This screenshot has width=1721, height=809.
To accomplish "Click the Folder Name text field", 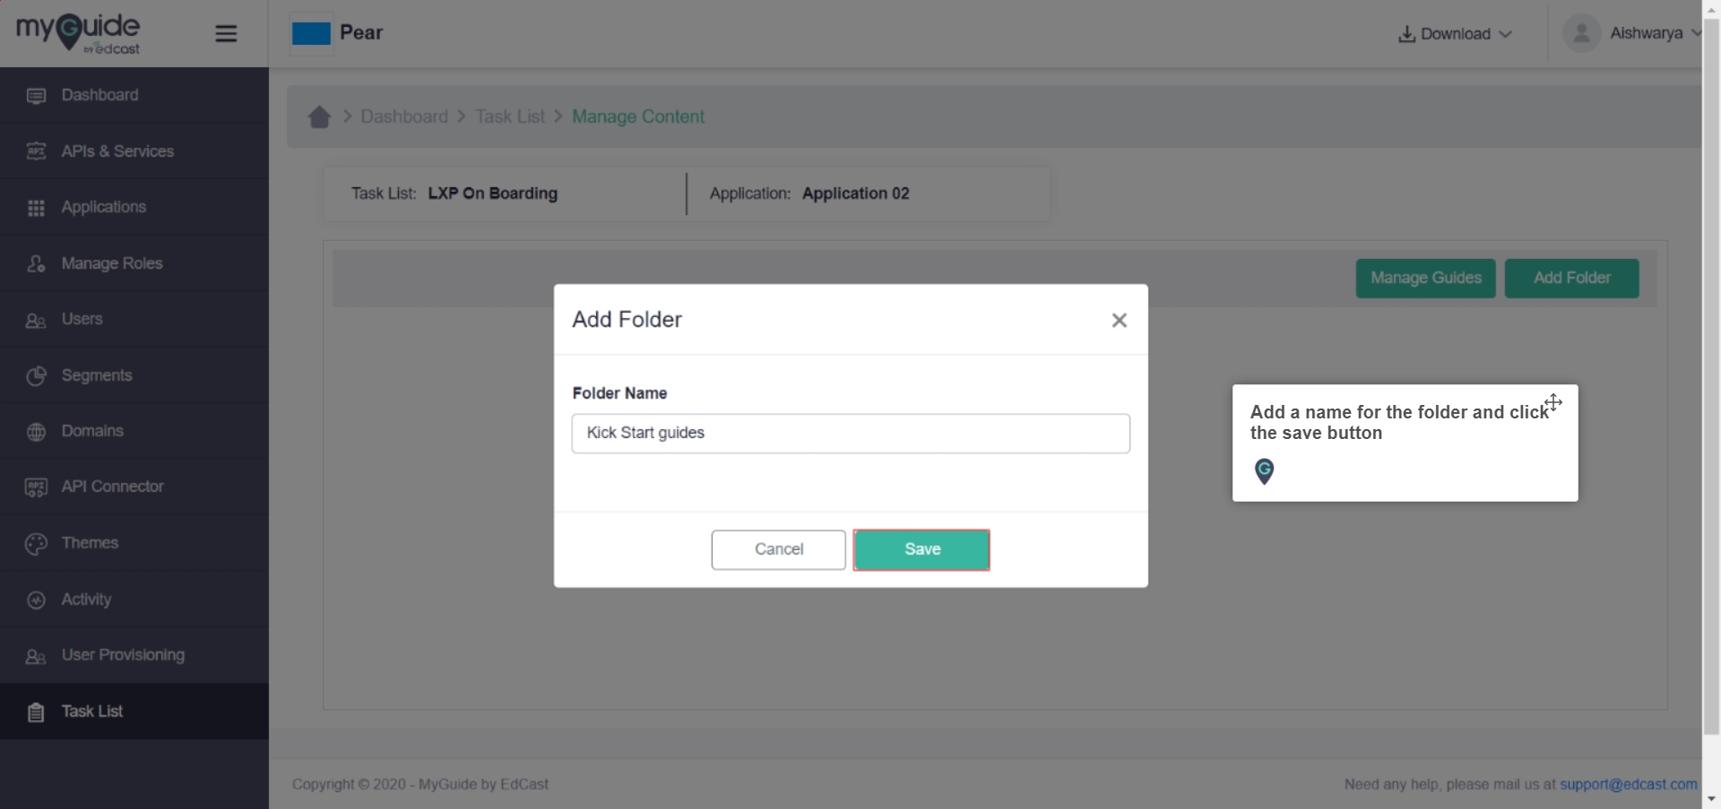I will [x=851, y=434].
